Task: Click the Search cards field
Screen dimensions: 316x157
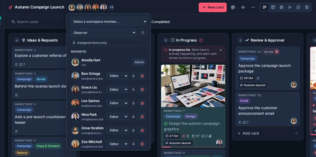Action: pos(38,22)
